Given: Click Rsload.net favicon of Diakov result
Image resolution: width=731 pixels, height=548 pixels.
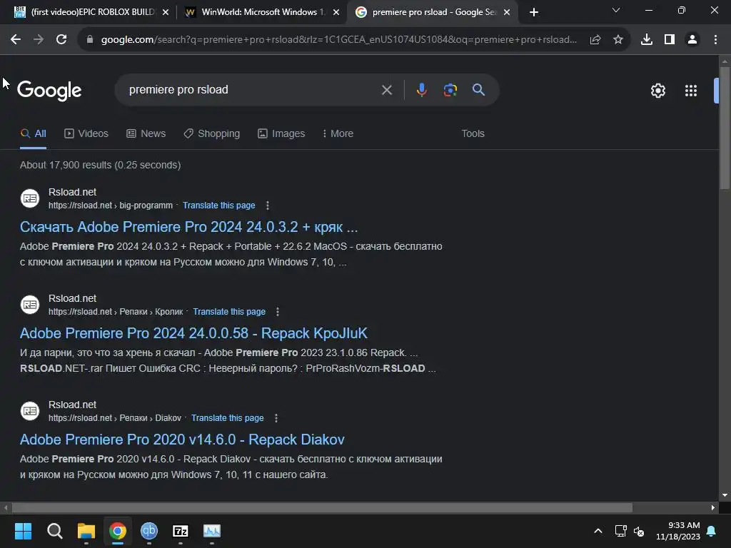Looking at the screenshot, I should coord(30,411).
